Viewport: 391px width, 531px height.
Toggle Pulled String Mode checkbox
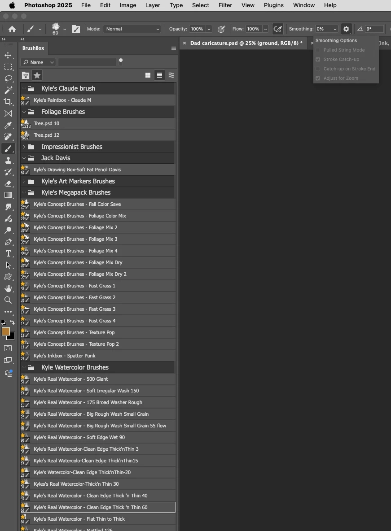point(318,50)
